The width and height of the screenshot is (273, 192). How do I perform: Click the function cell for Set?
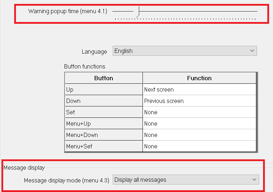pos(199,112)
